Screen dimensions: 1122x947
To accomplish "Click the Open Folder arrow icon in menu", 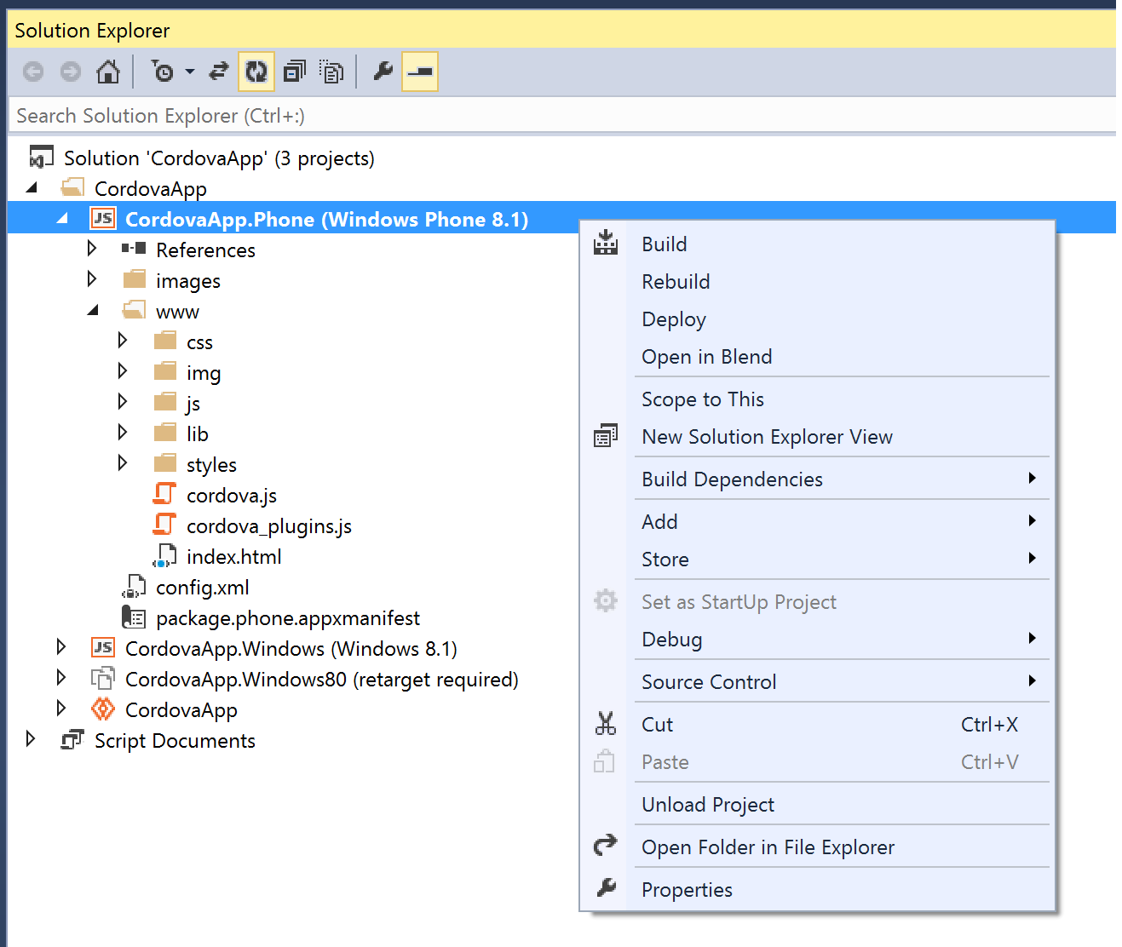I will (606, 846).
